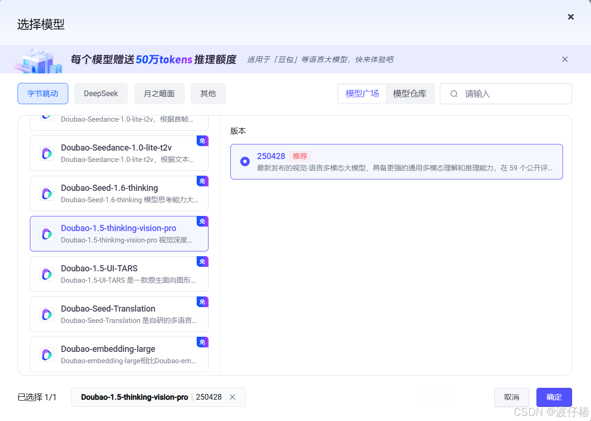
Task: Click the Doubao-embedding-large model icon
Action: [x=47, y=354]
